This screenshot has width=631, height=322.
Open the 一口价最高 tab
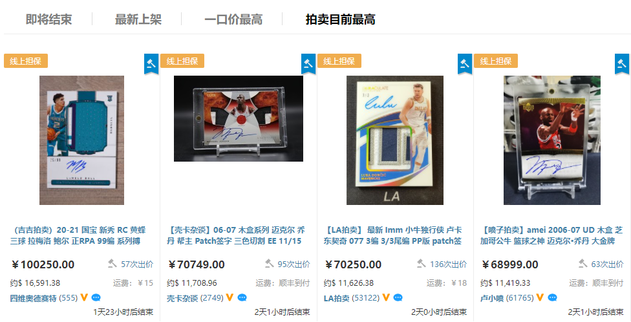point(233,19)
